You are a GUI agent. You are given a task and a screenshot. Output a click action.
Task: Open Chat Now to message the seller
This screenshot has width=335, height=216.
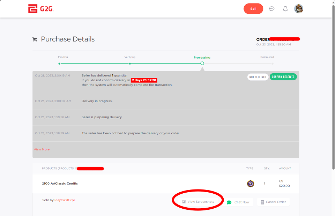tap(239, 202)
